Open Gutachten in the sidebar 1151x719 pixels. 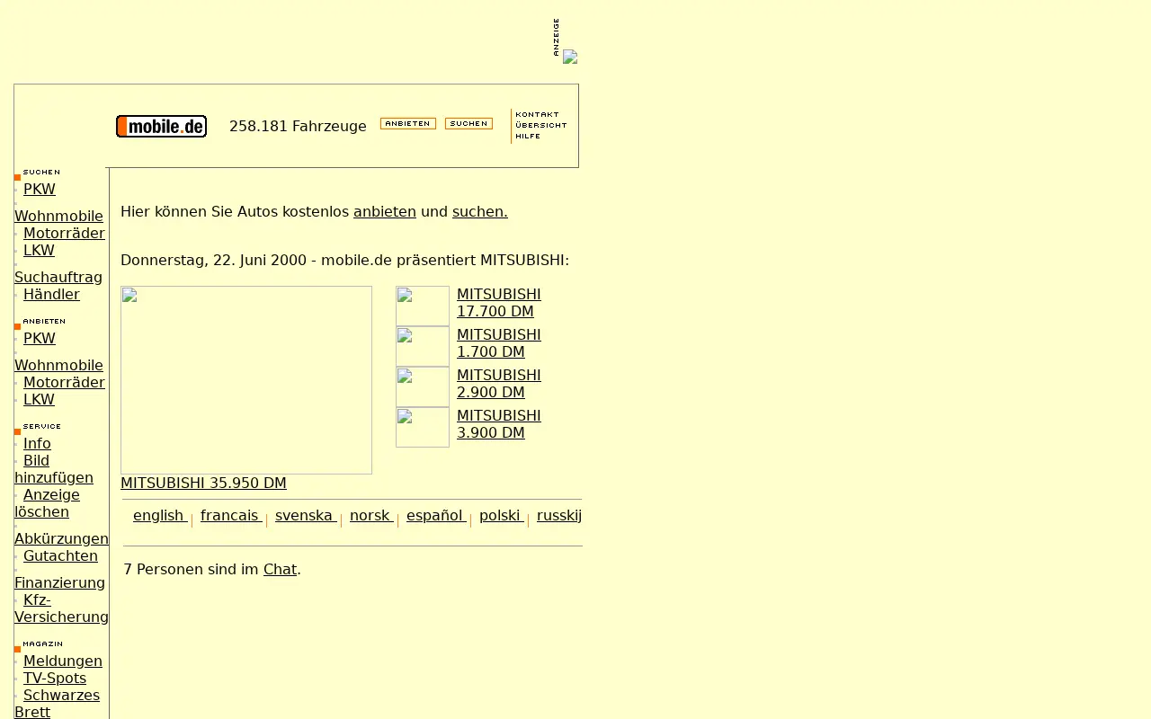pos(60,556)
